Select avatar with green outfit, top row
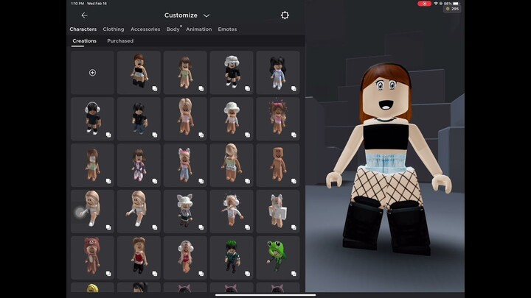 (x=185, y=73)
